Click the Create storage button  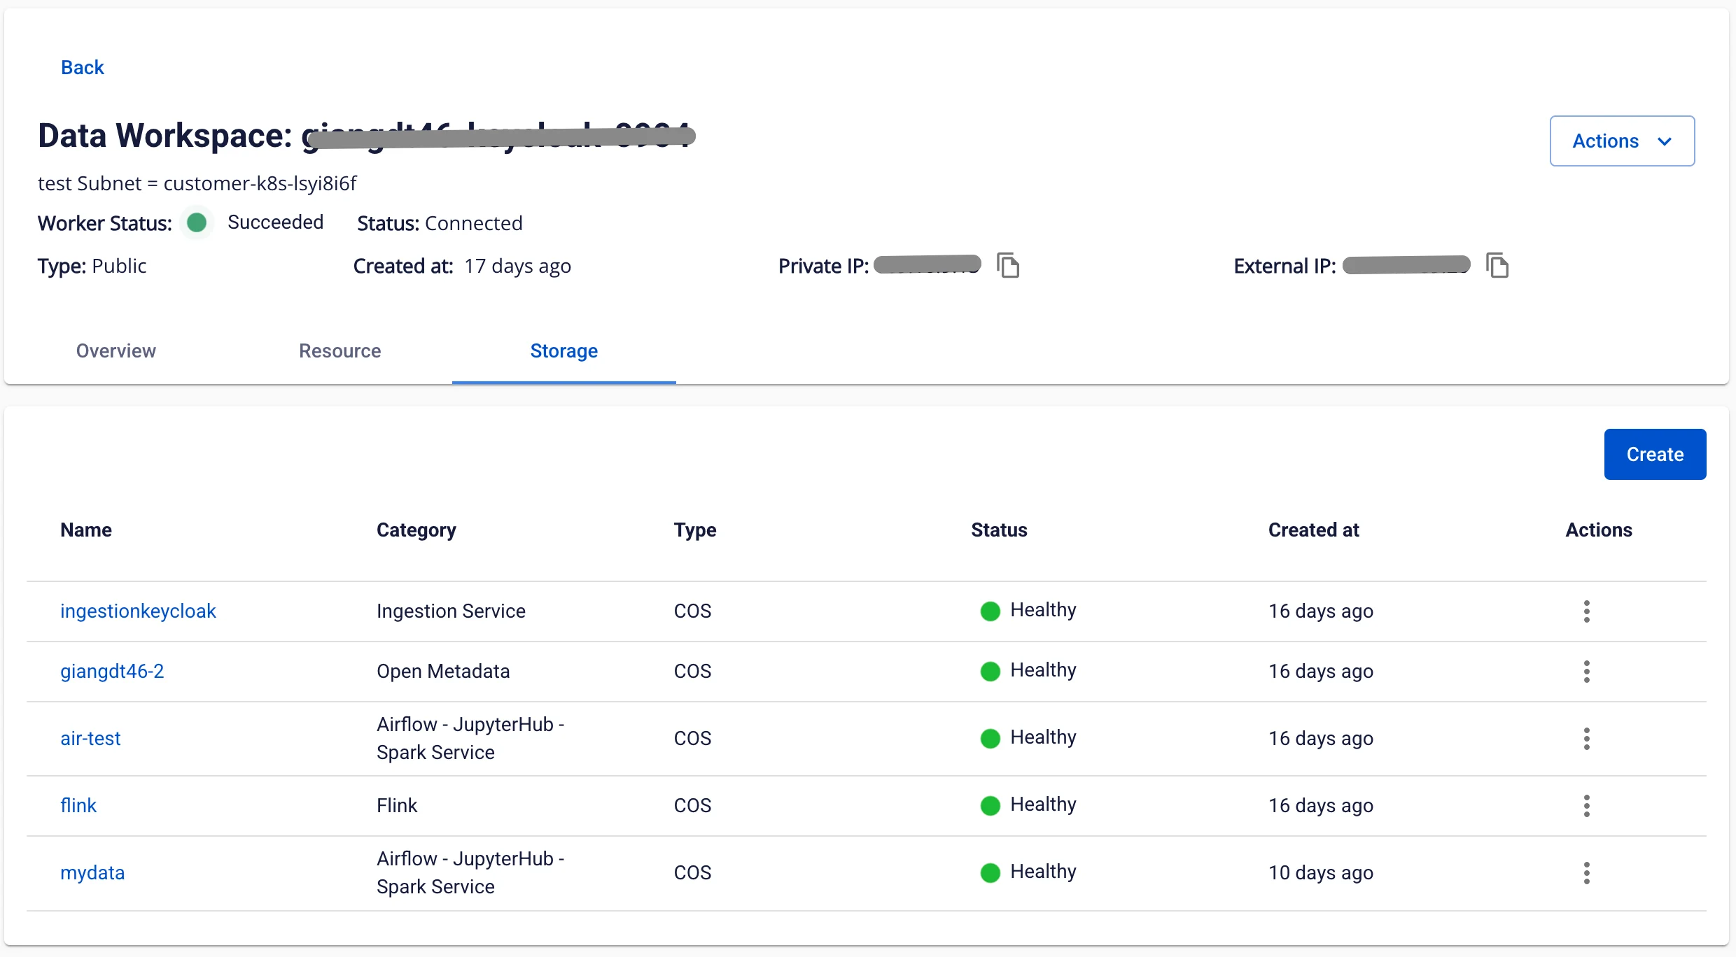(x=1655, y=454)
